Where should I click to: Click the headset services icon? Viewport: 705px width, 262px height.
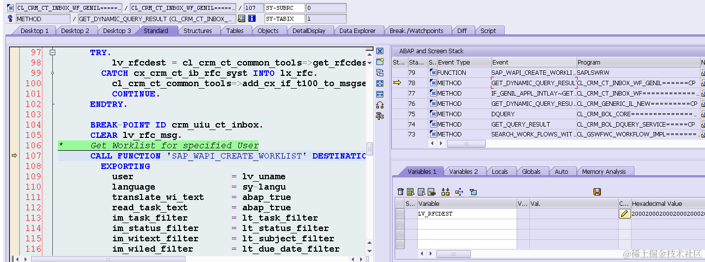380,105
